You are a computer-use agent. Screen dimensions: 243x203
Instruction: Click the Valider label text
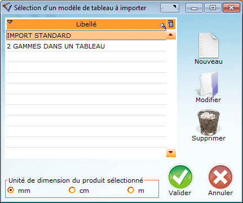pos(180,193)
